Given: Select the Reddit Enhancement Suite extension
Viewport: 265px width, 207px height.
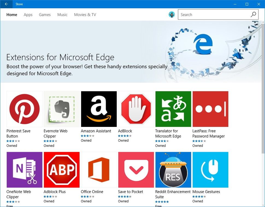Looking at the screenshot, I should point(173,170).
